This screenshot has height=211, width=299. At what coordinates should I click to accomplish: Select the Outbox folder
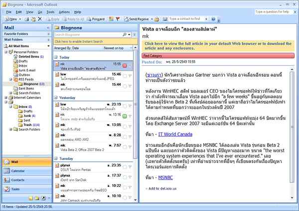(x=21, y=75)
